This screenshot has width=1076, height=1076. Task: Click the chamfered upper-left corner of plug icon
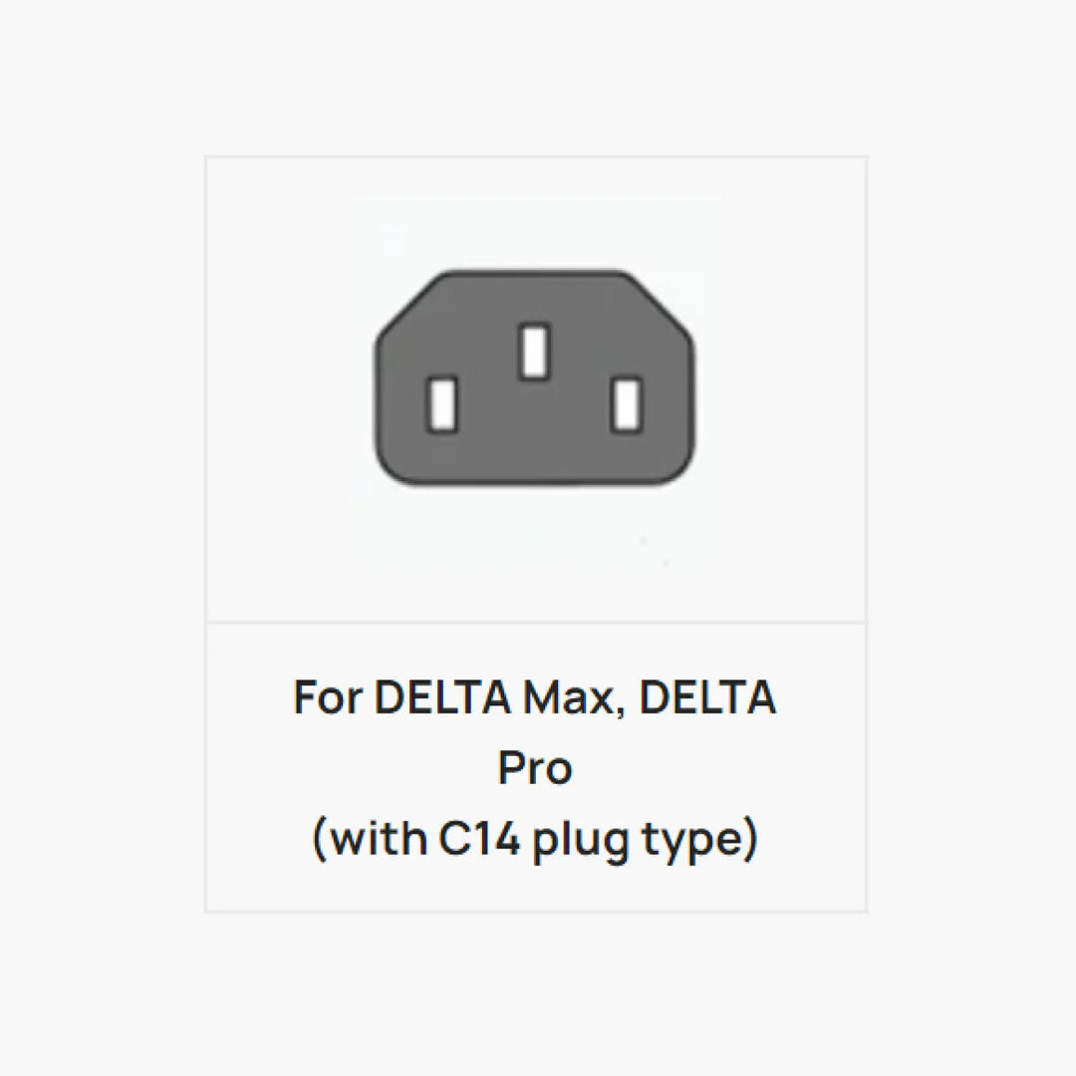[410, 303]
